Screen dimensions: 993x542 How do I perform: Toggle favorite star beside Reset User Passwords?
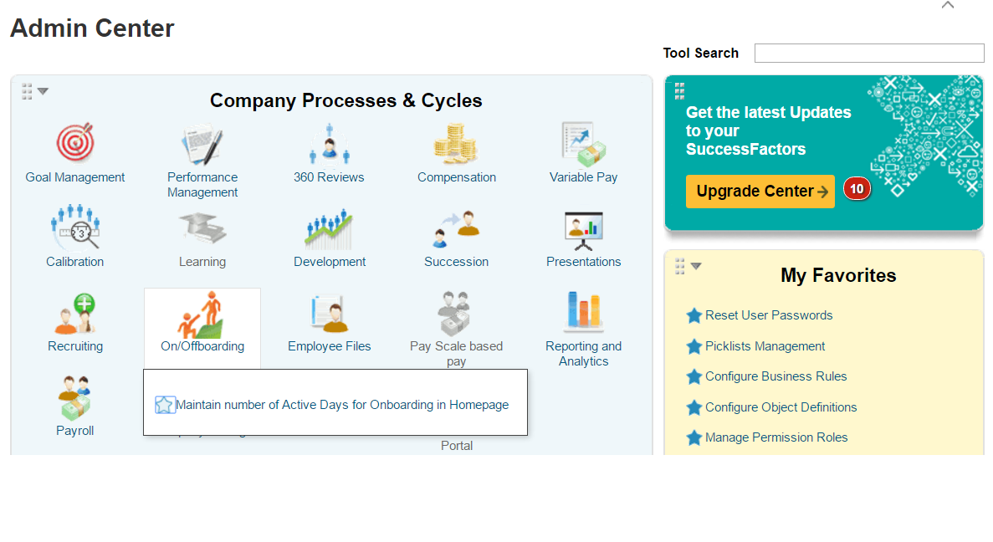[x=694, y=315]
